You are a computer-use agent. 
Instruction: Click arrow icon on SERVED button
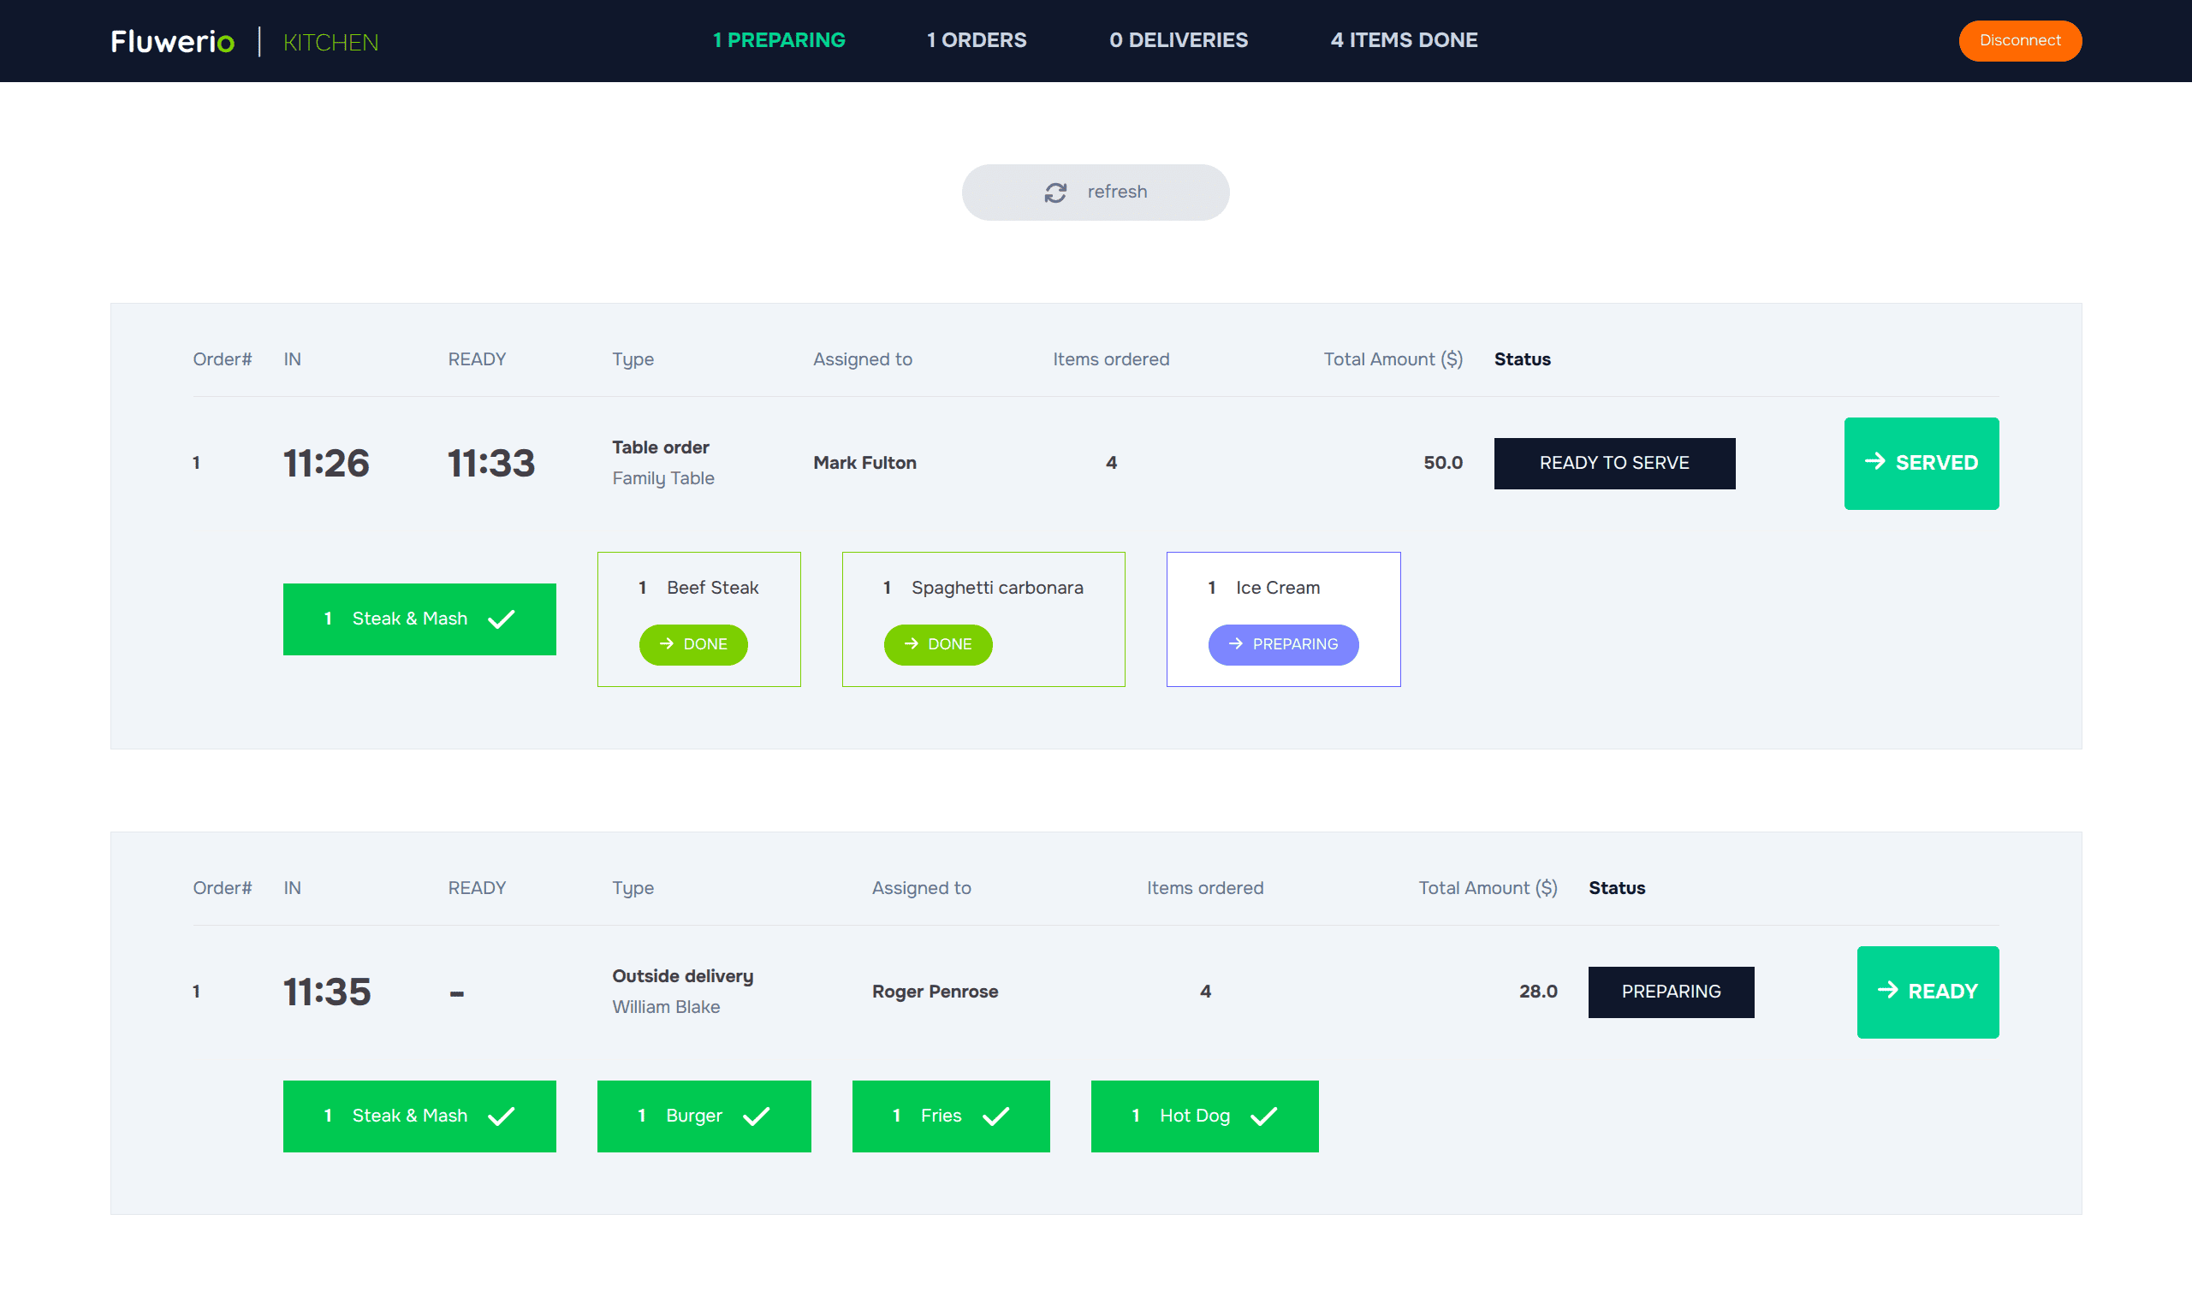point(1874,461)
